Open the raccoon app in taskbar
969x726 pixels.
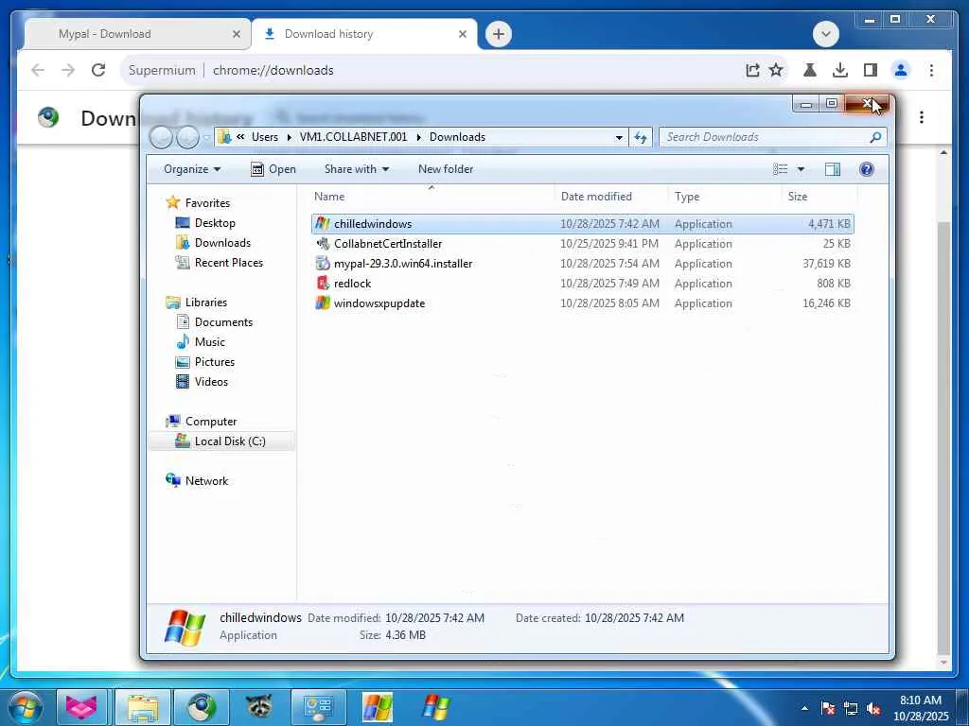coord(259,705)
